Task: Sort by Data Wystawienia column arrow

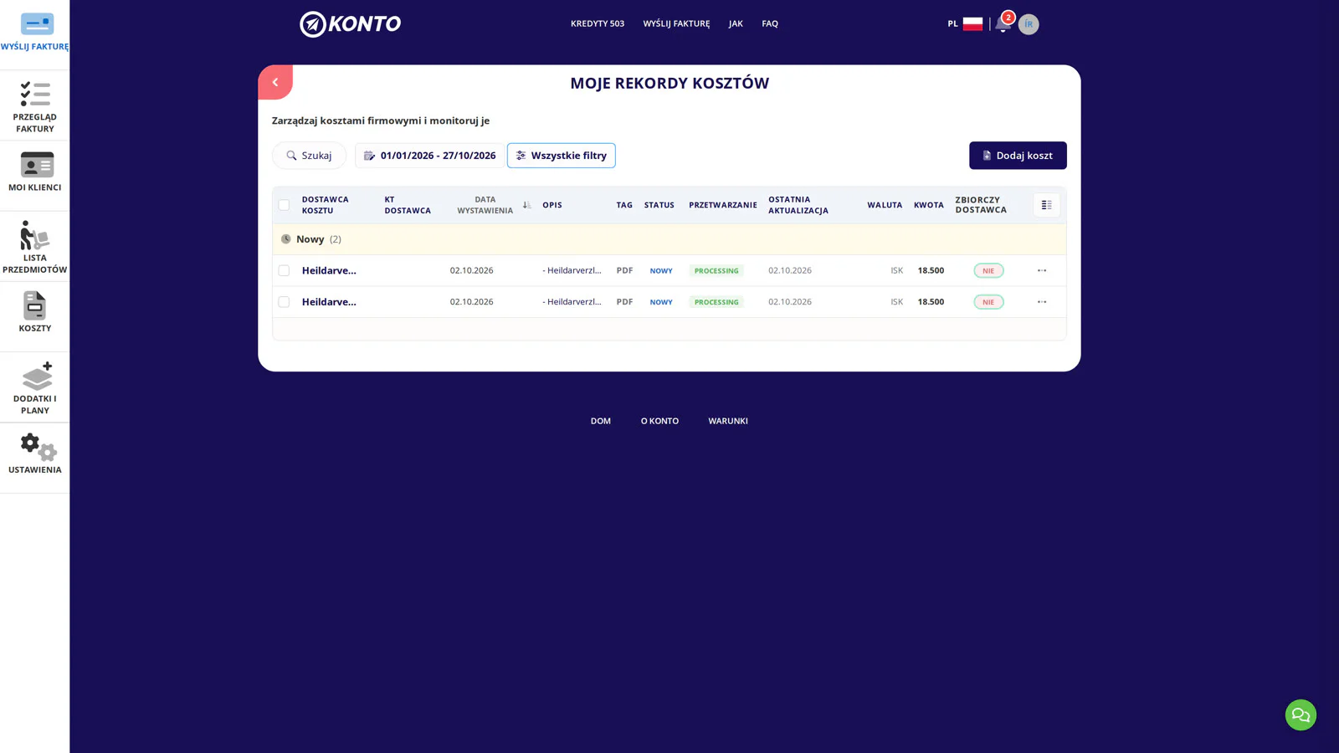Action: [x=526, y=205]
